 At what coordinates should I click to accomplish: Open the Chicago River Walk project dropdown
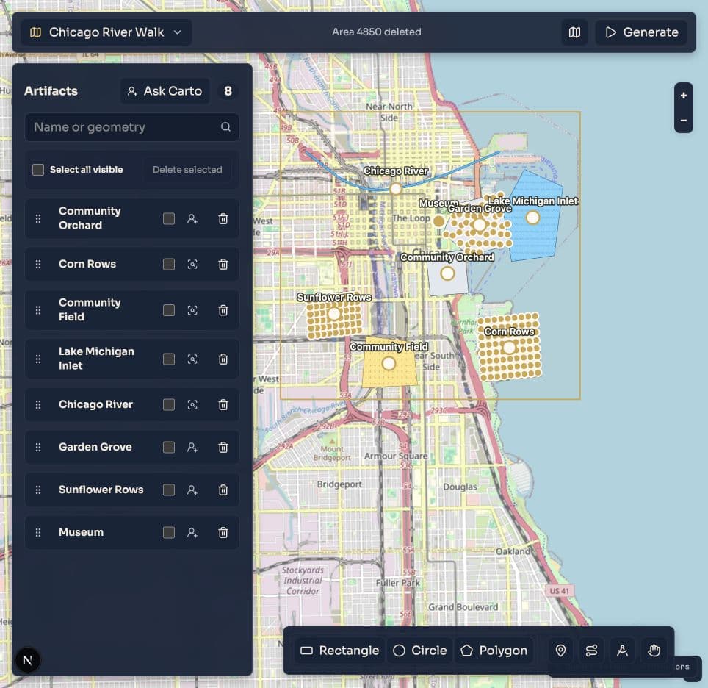click(x=106, y=32)
